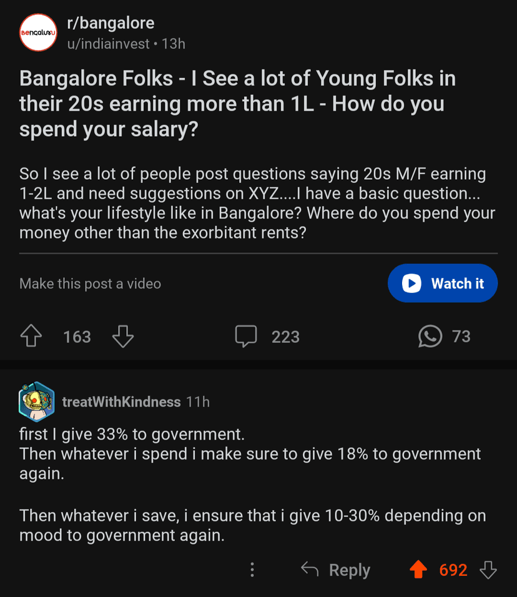This screenshot has height=597, width=517.
Task: Open treatWithKindness's avatar
Action: pyautogui.click(x=36, y=402)
